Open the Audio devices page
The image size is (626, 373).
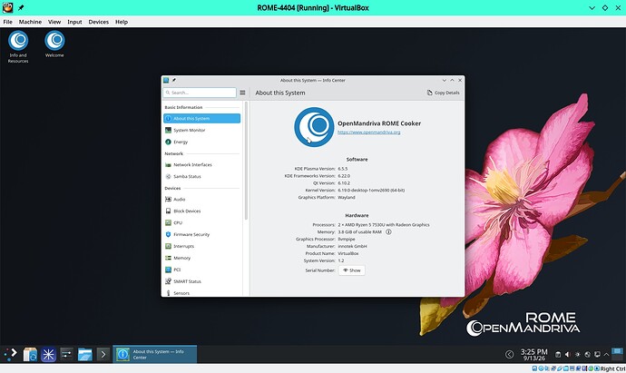201,200
